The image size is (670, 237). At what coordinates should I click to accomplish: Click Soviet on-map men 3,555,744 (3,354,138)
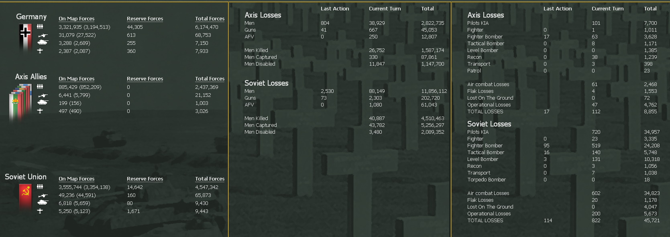pyautogui.click(x=84, y=187)
